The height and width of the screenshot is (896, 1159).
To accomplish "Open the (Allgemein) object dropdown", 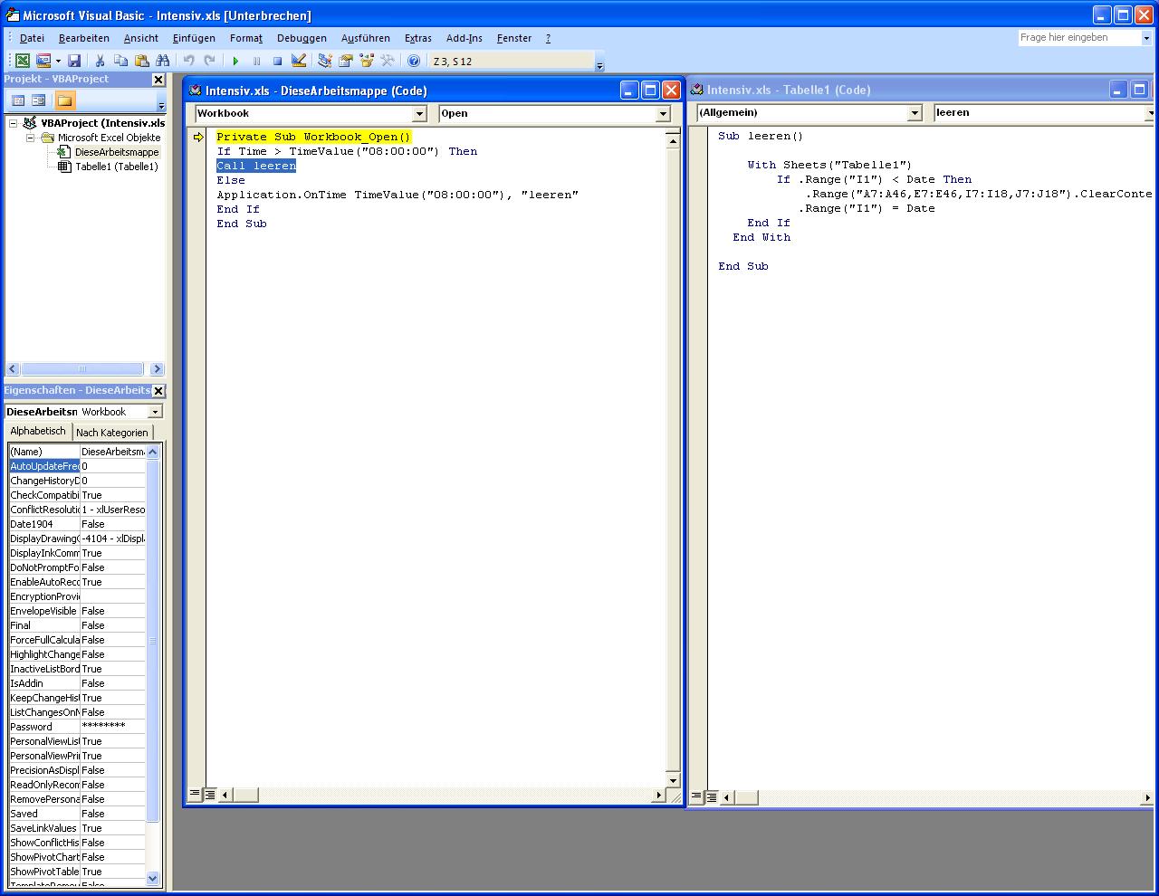I will [x=915, y=113].
